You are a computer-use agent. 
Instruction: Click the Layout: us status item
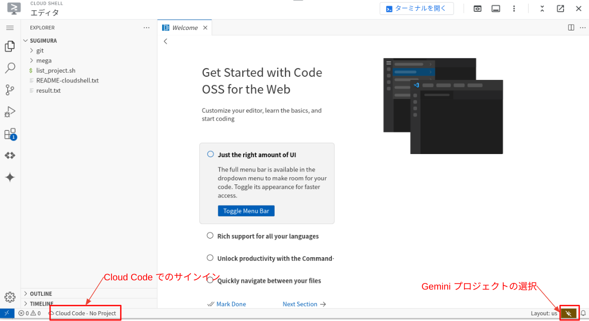pos(544,313)
